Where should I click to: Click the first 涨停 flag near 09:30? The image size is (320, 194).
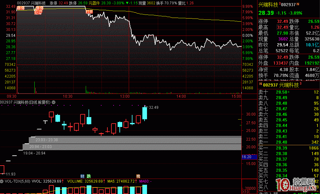21,8
